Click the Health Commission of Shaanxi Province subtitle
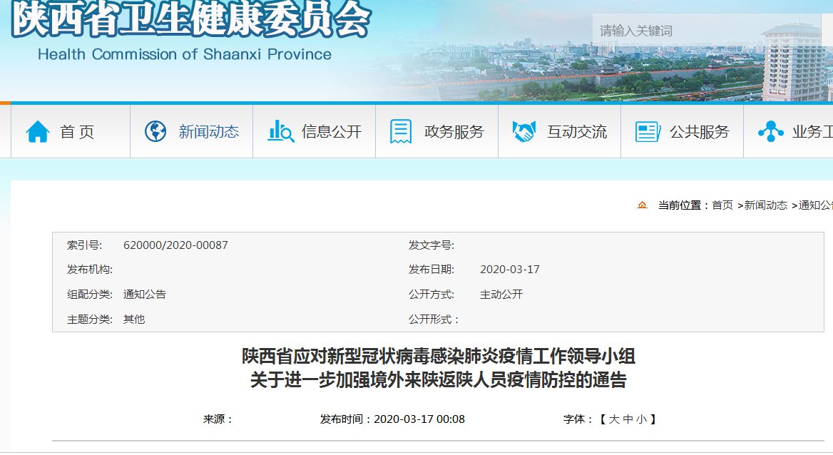 [184, 54]
